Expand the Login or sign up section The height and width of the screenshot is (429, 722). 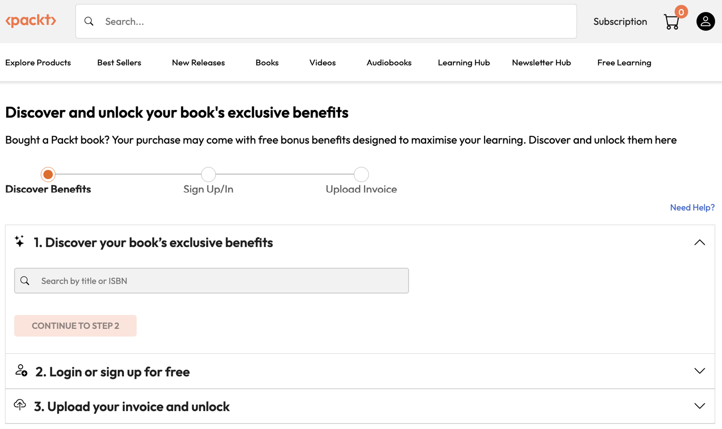click(698, 371)
